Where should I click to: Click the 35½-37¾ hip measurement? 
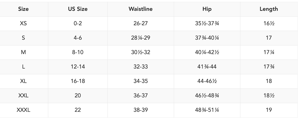[x=207, y=24]
